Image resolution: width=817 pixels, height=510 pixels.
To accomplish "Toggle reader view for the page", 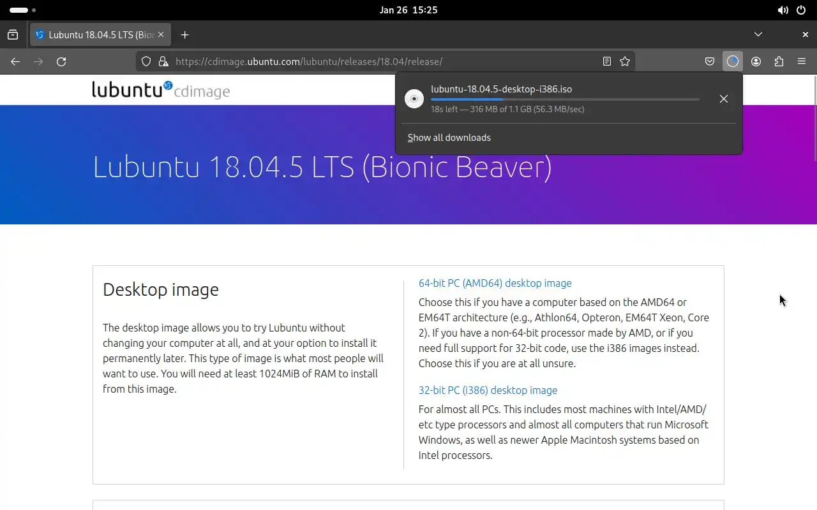I will coord(607,61).
